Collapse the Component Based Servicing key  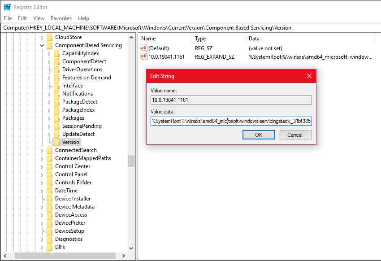click(42, 45)
